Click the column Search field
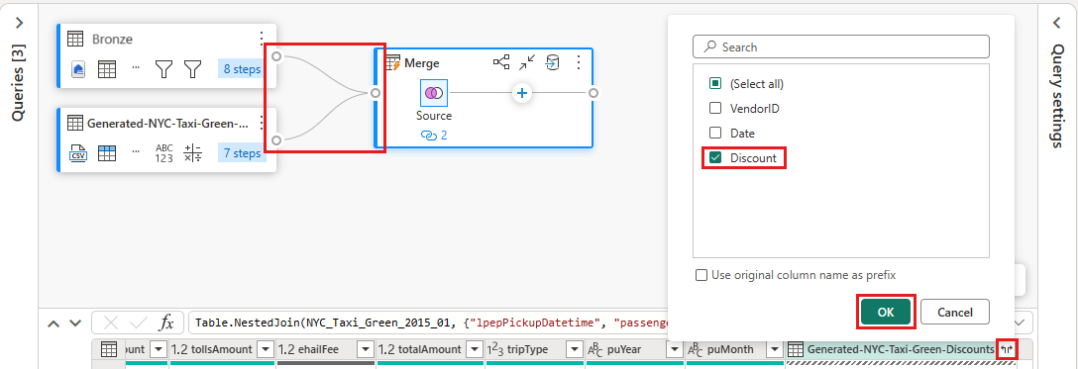Screen dimensions: 1078x369 point(841,46)
